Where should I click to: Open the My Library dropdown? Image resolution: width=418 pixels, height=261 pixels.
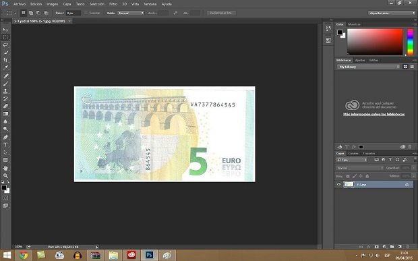pyautogui.click(x=368, y=67)
